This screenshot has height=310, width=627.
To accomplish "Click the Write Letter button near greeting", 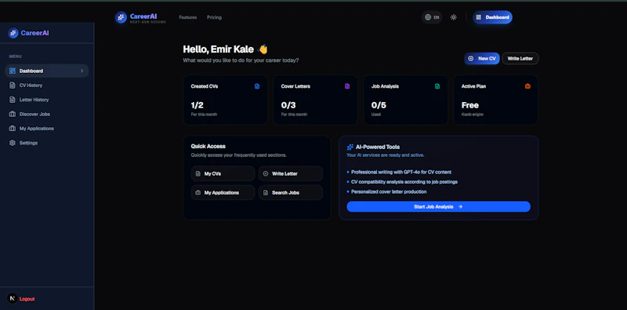I will [x=520, y=59].
